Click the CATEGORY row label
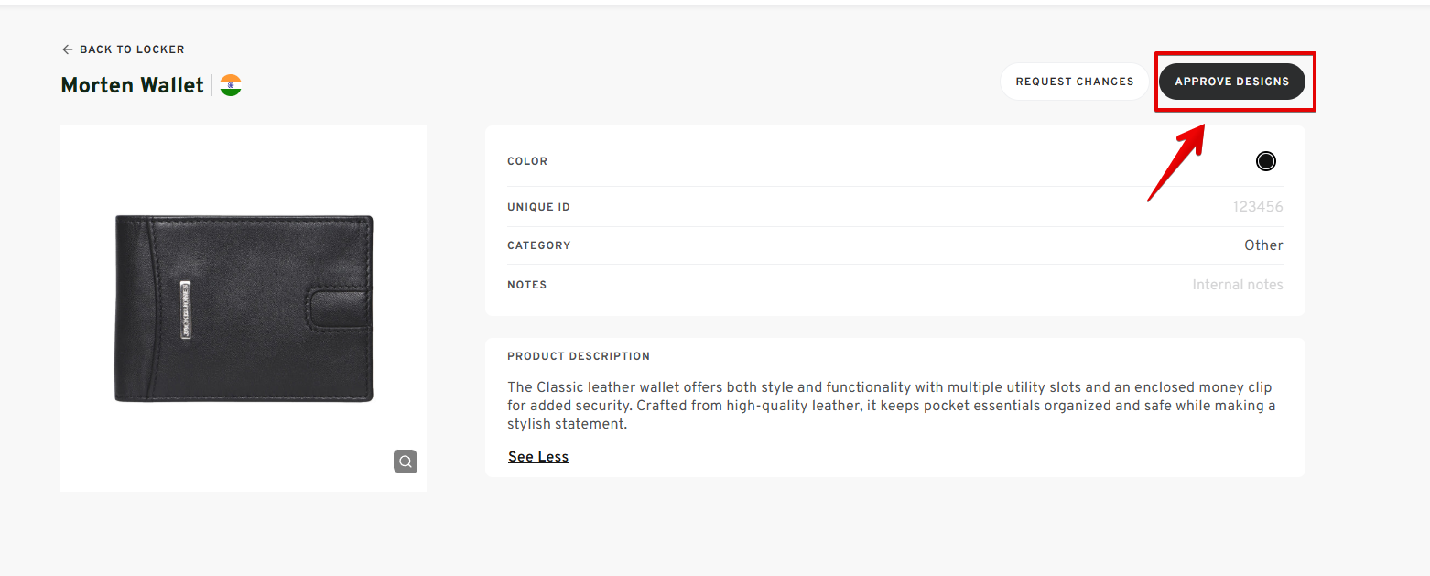Screen dimensions: 1430x576 [x=538, y=245]
